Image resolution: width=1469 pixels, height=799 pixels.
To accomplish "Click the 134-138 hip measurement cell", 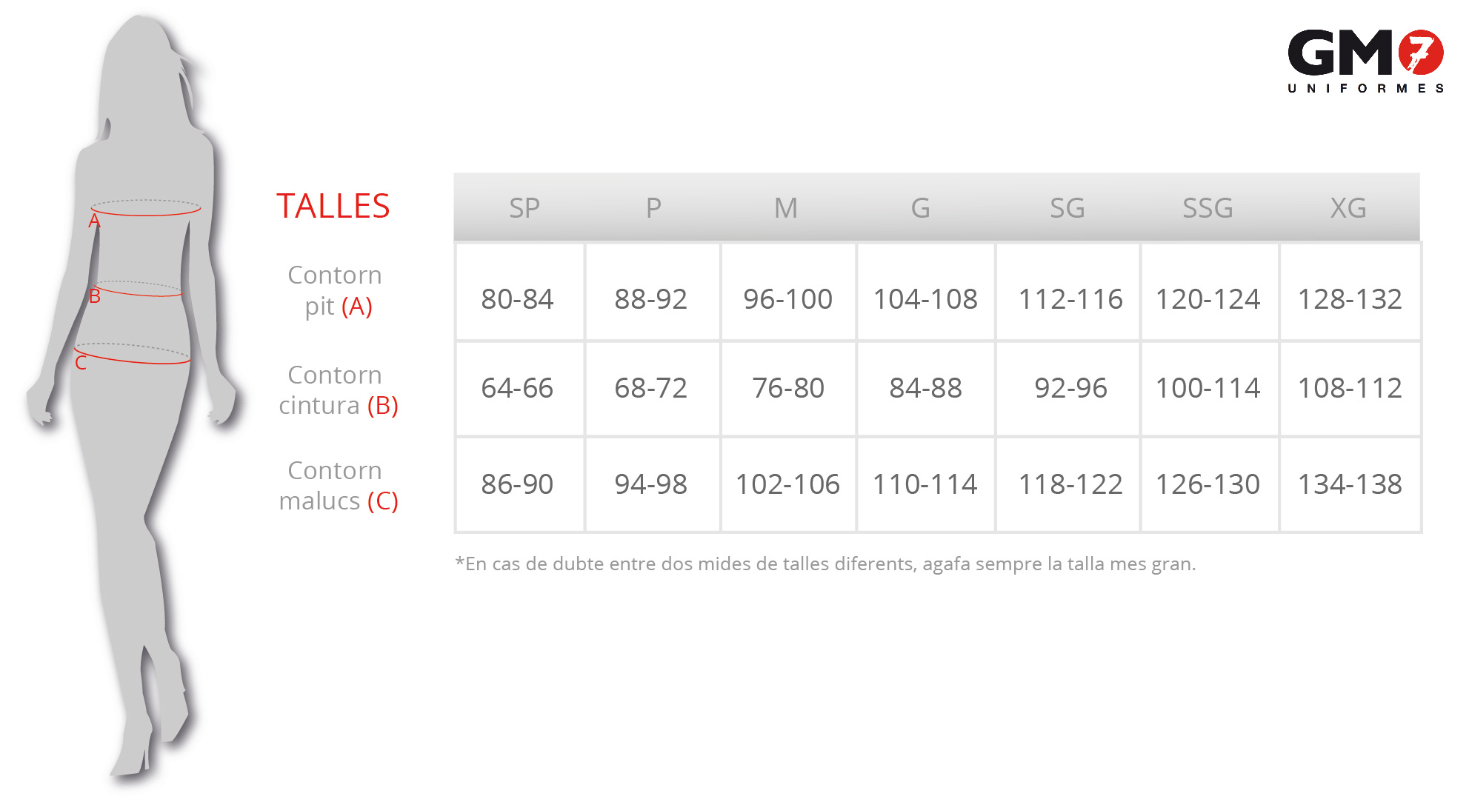I will (1350, 484).
